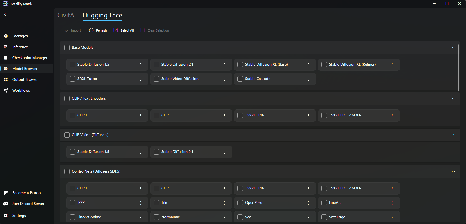The width and height of the screenshot is (466, 224).
Task: Open more options for Soft Edge
Action: (392, 217)
